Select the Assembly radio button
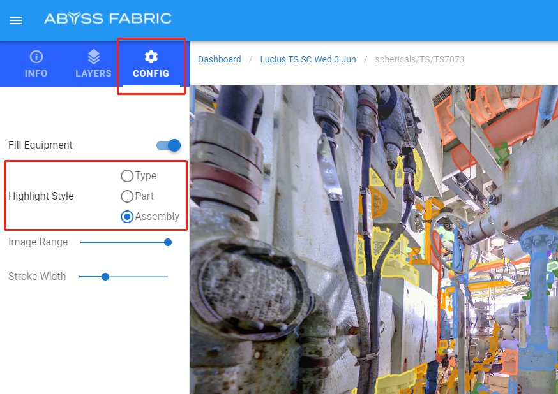Image resolution: width=558 pixels, height=394 pixels. click(x=127, y=217)
